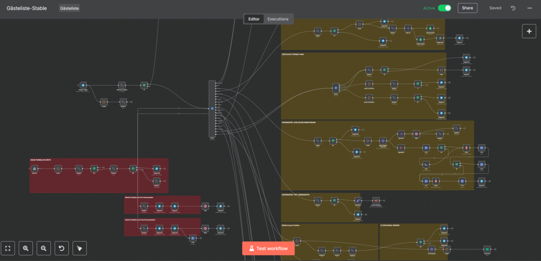Open the Execute Workflow node
The width and height of the screenshot is (541, 261).
point(376,200)
